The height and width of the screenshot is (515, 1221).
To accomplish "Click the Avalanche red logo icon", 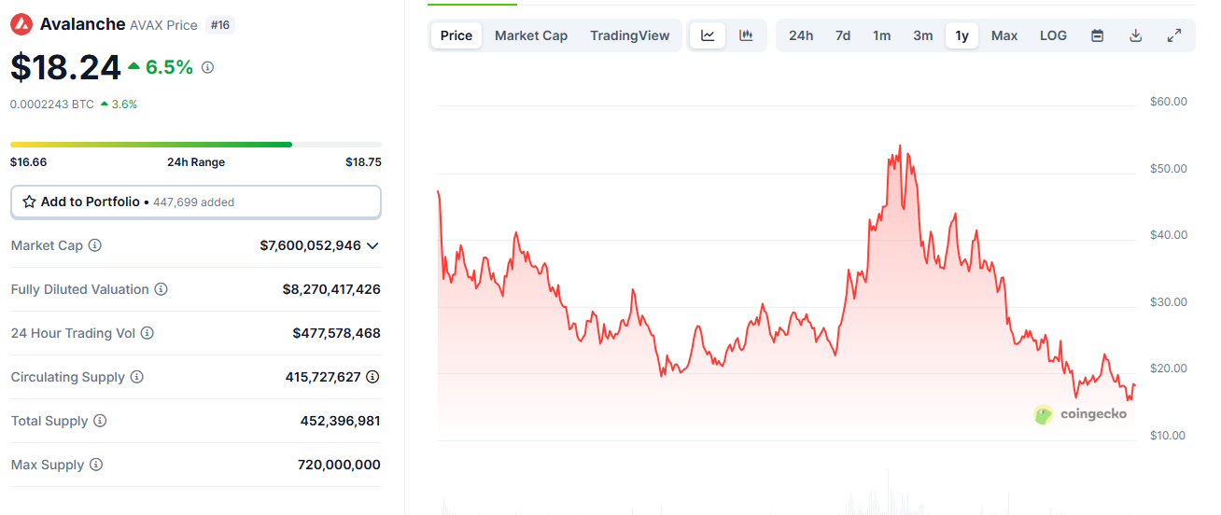I will [21, 24].
